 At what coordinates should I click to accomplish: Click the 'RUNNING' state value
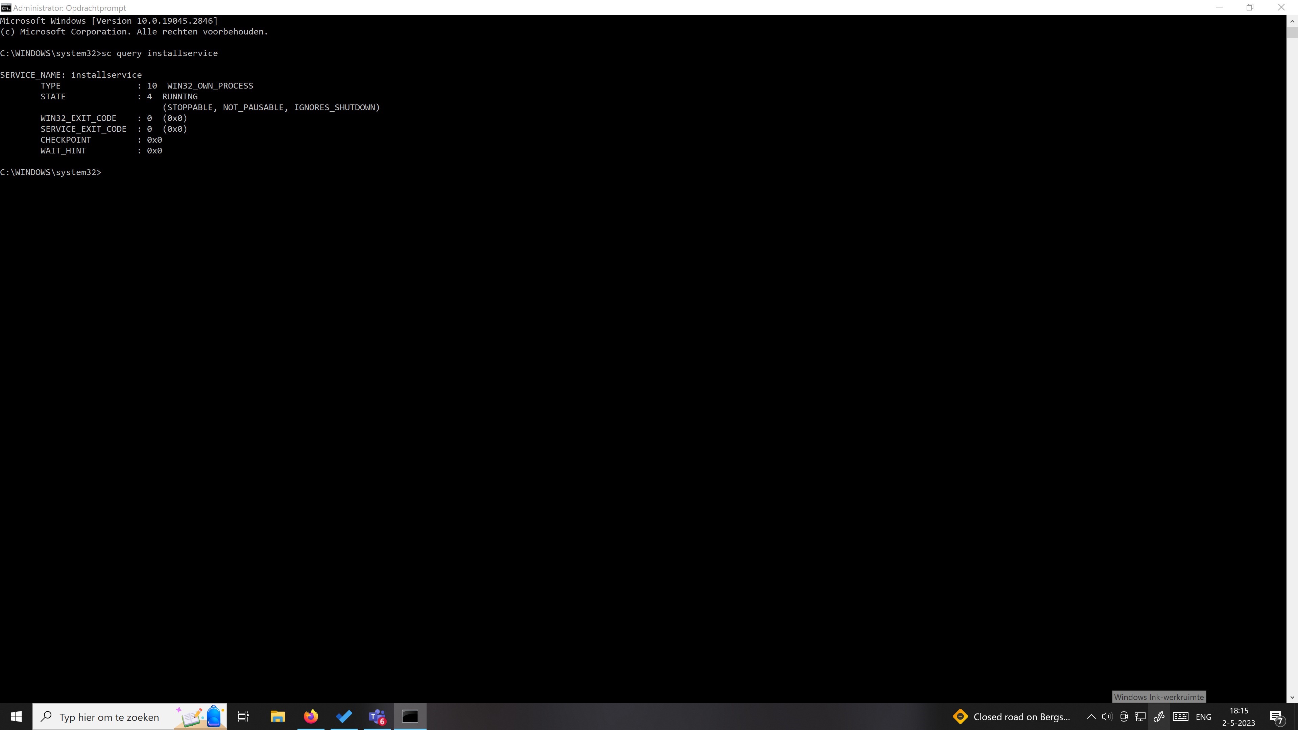pyautogui.click(x=180, y=97)
